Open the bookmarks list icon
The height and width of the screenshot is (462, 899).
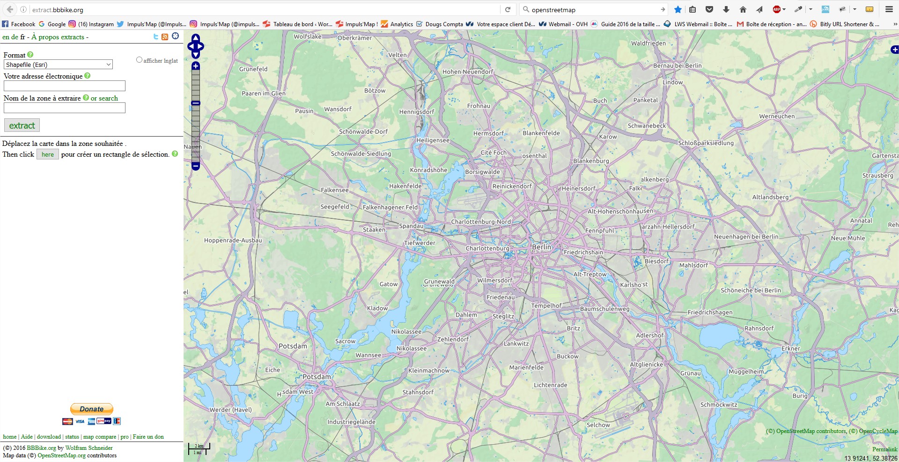[x=693, y=9]
